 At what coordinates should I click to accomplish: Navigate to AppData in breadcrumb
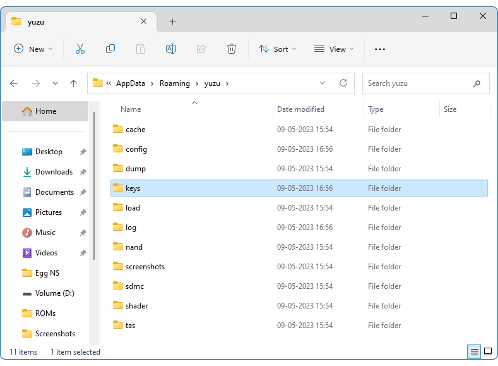(131, 83)
